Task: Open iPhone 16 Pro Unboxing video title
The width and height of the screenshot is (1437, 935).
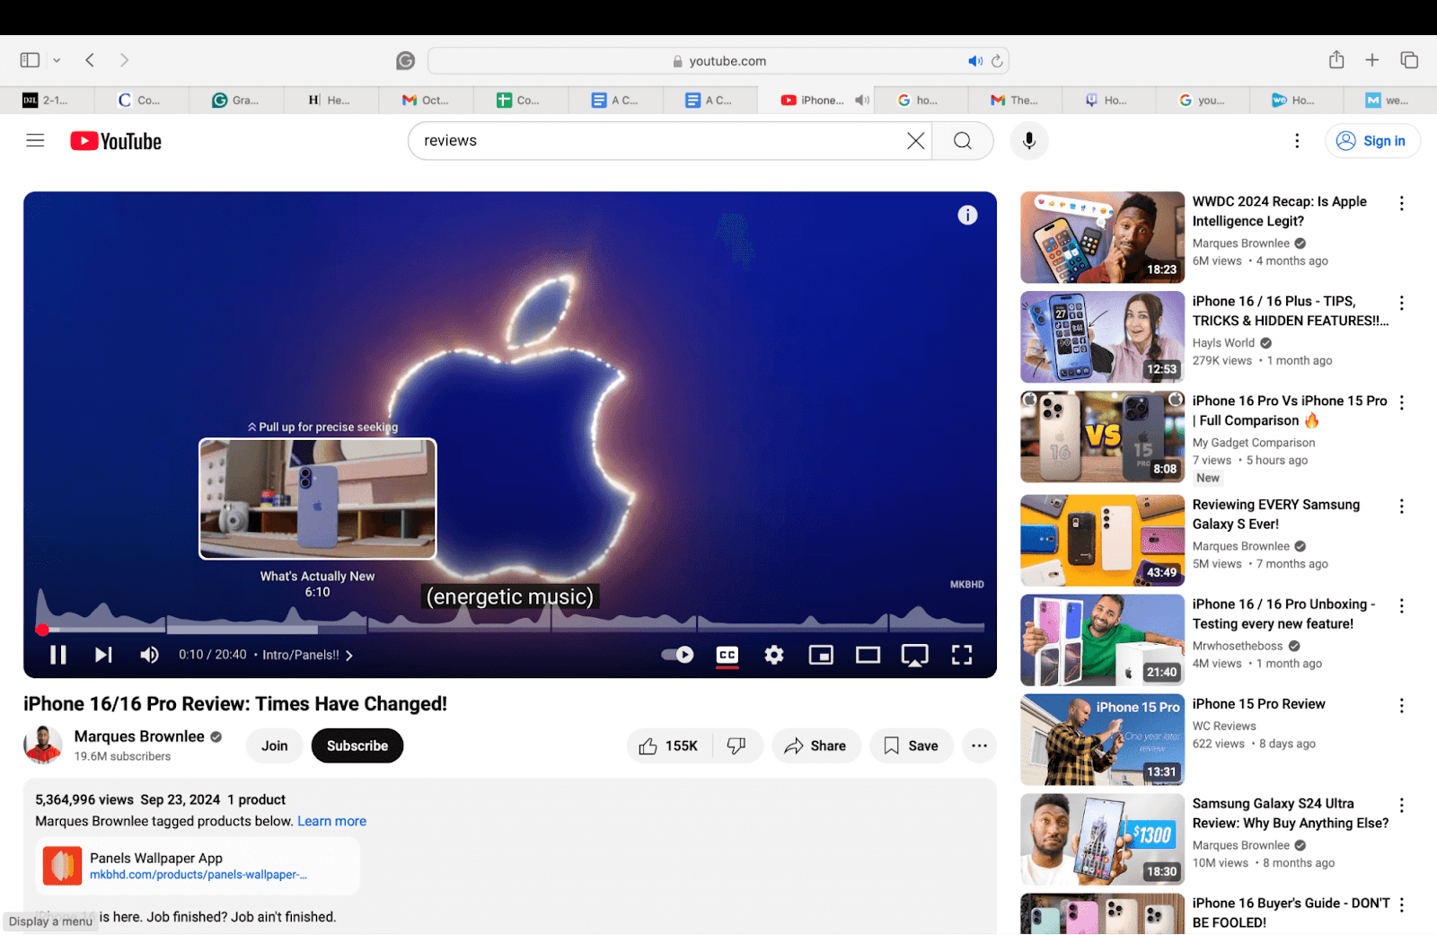Action: [x=1283, y=613]
